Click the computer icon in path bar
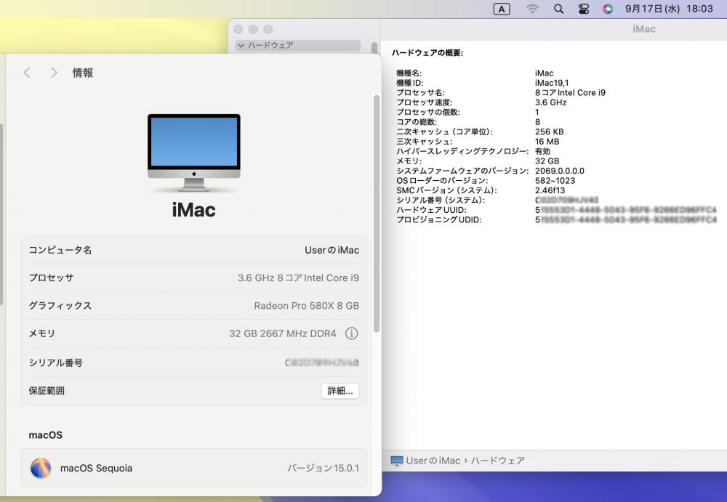 (396, 461)
